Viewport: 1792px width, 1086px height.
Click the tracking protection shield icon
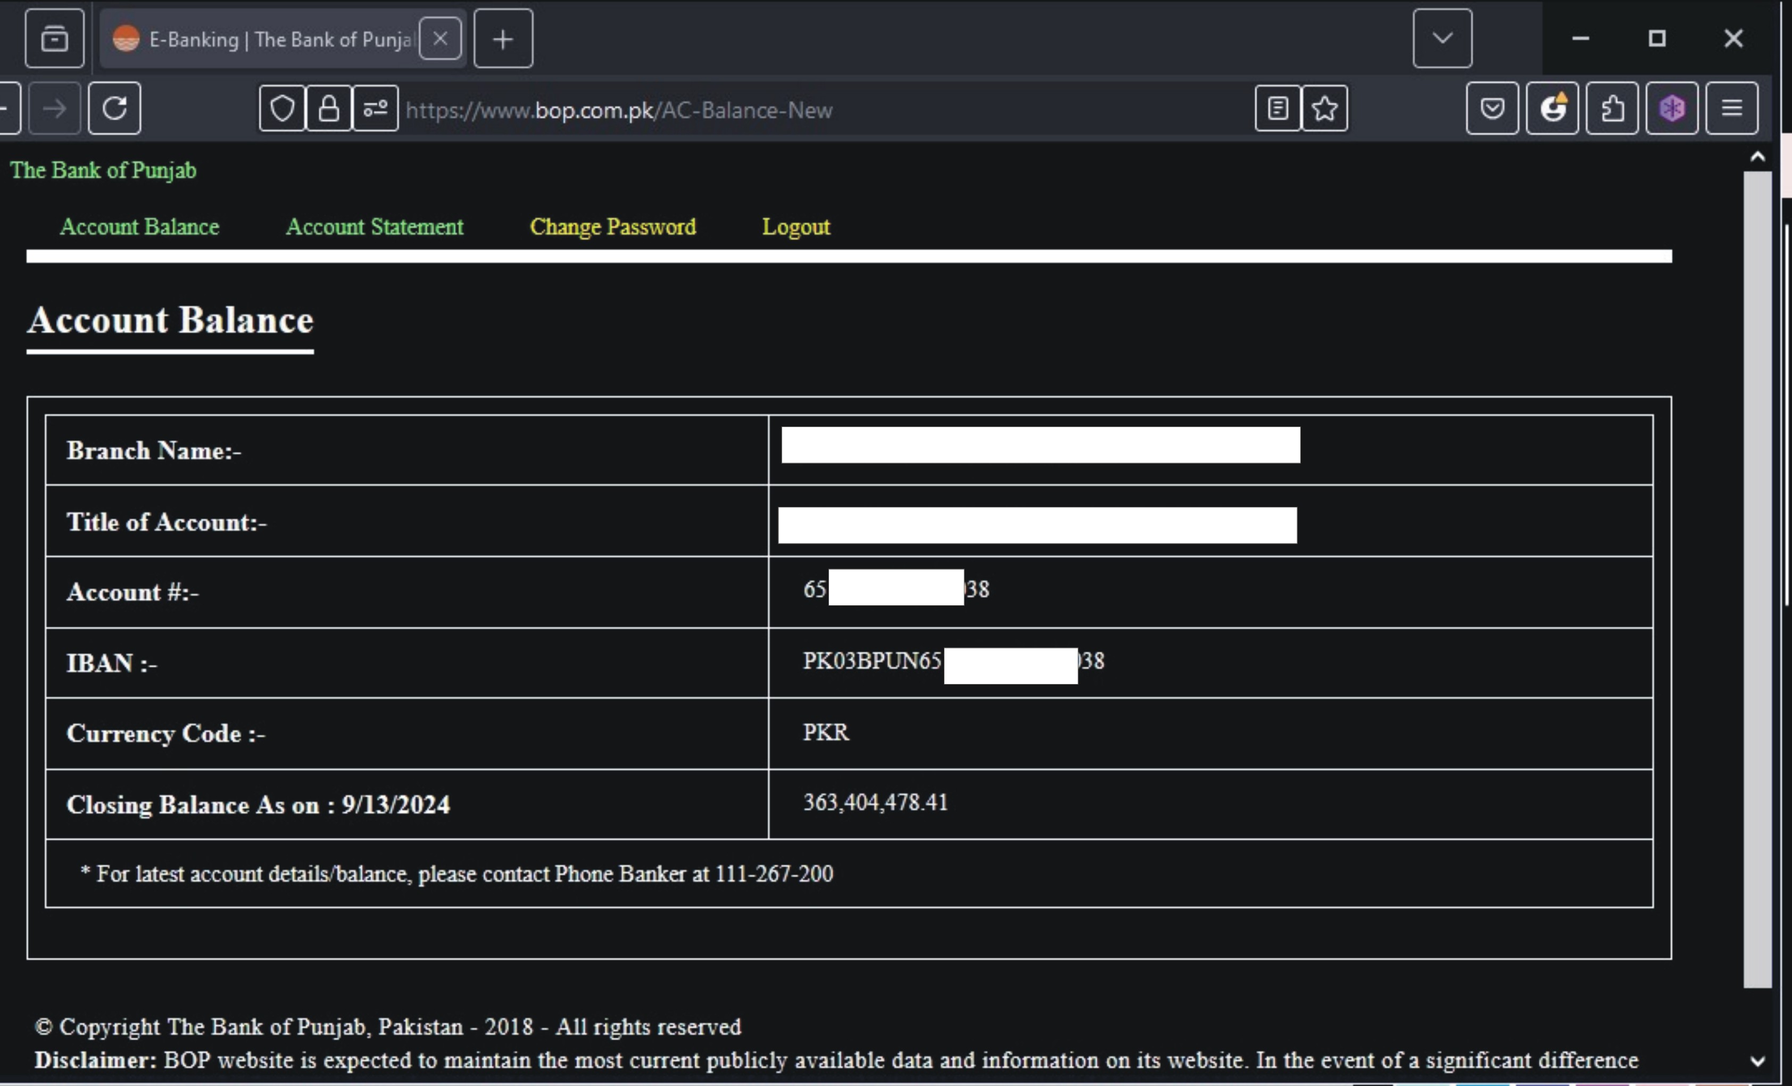pyautogui.click(x=282, y=109)
